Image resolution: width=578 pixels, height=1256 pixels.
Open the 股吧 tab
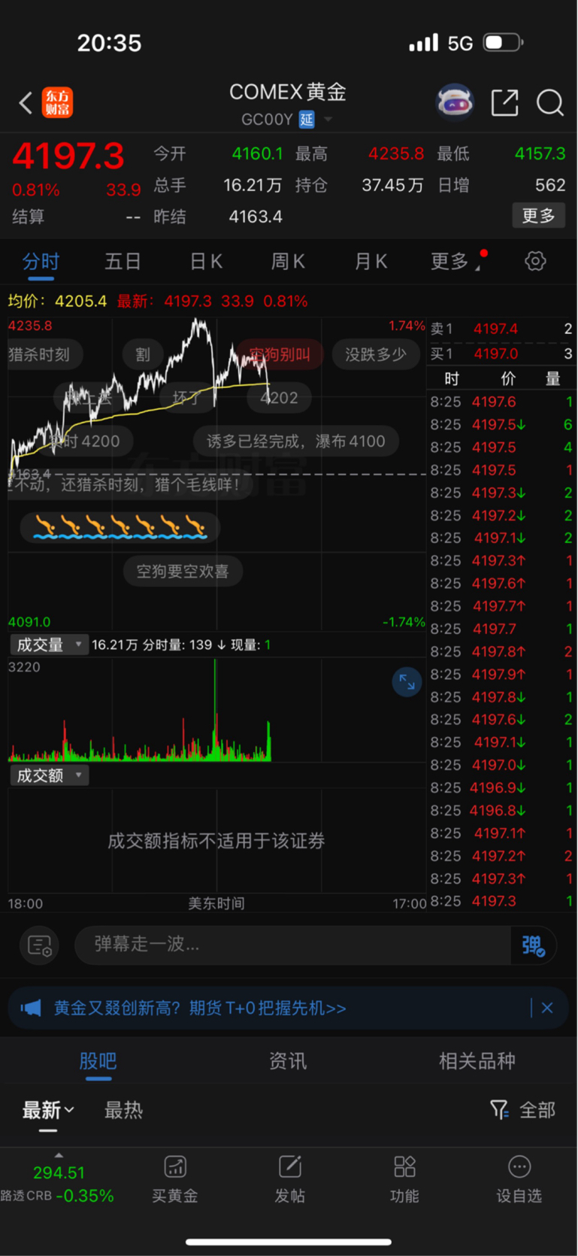coord(98,1061)
